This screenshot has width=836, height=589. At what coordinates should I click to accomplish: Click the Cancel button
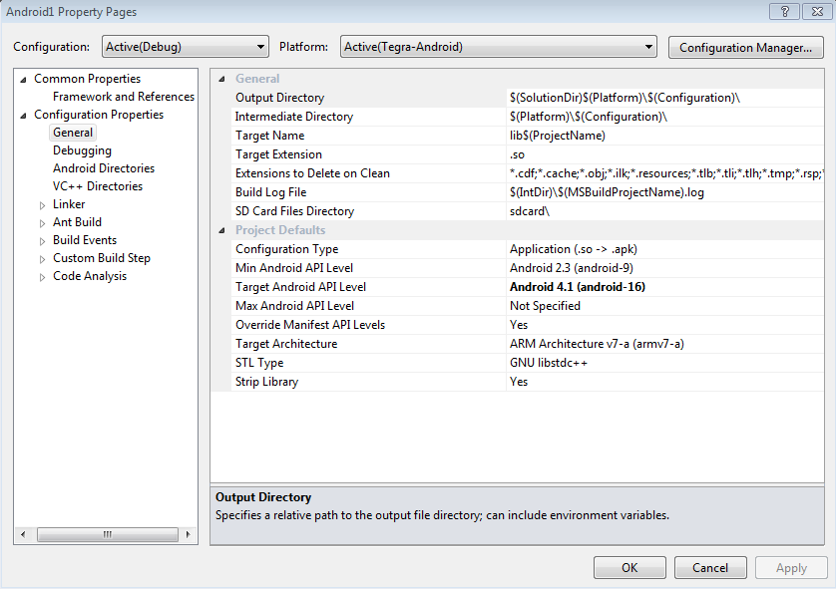point(710,568)
